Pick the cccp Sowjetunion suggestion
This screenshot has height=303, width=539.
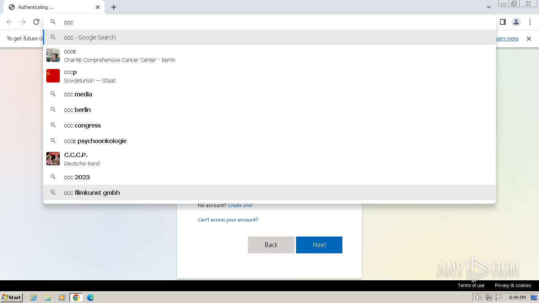[269, 76]
